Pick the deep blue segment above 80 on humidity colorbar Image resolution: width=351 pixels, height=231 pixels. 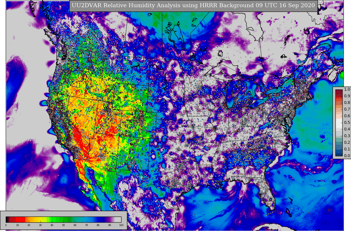point(98,219)
